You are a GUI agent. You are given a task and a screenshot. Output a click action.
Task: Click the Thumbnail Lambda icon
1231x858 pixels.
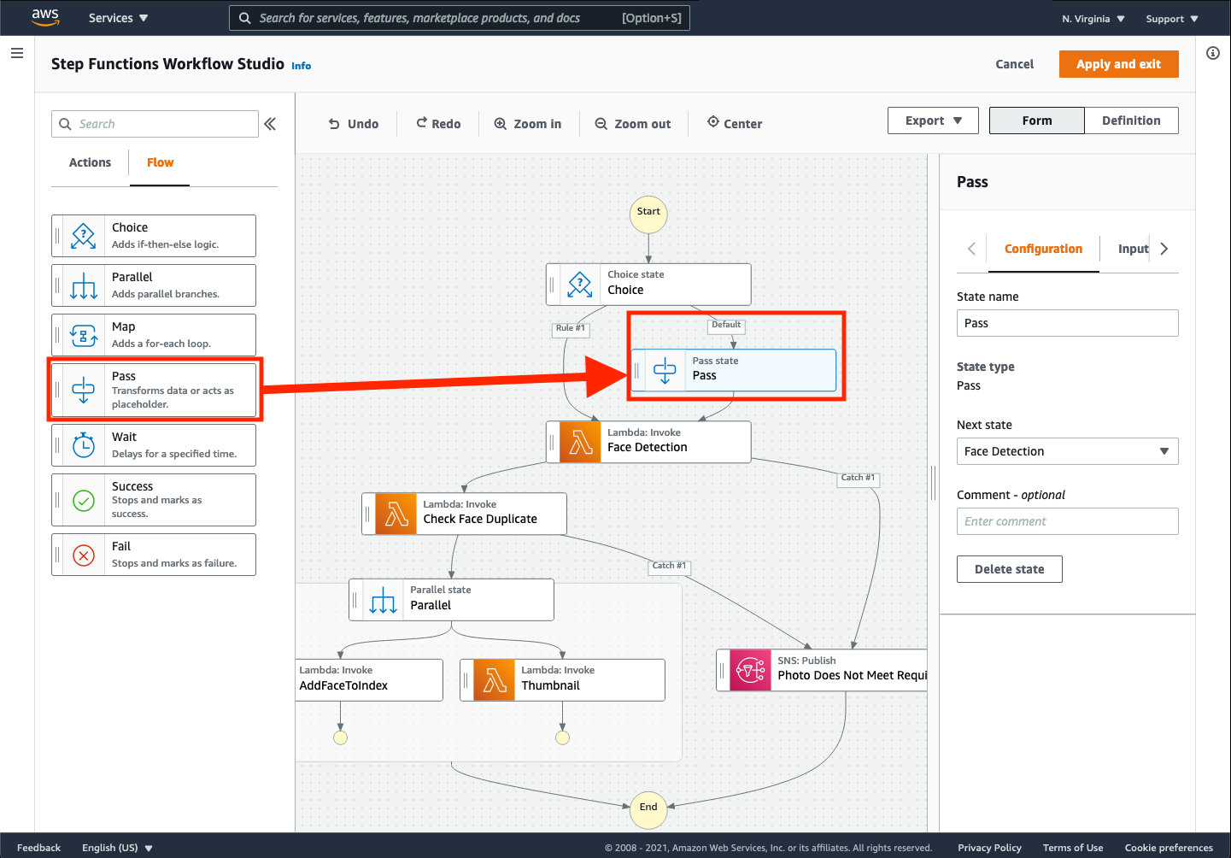(x=495, y=680)
